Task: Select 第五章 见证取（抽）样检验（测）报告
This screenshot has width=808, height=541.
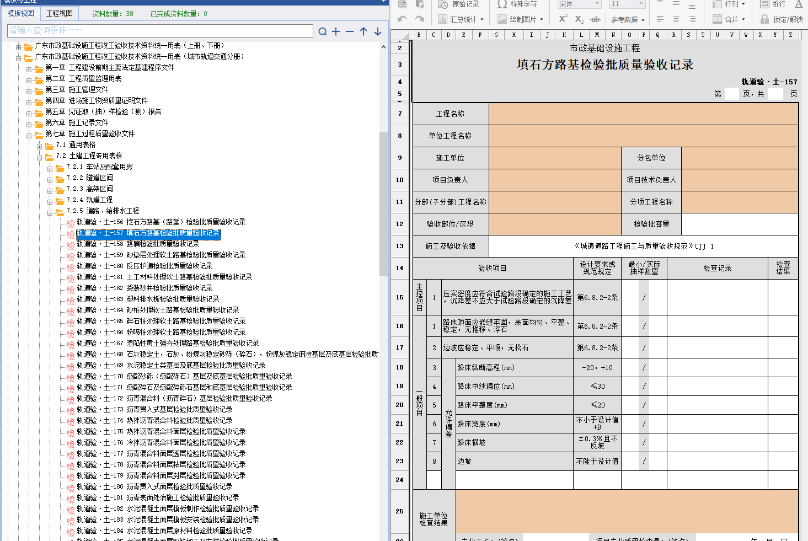Action: tap(103, 112)
